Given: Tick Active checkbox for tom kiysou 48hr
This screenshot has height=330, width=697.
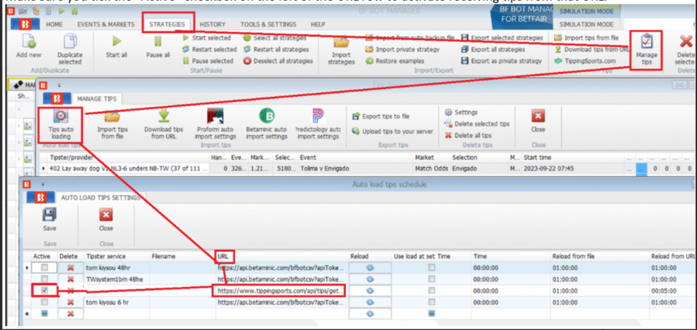Looking at the screenshot, I should 44,268.
